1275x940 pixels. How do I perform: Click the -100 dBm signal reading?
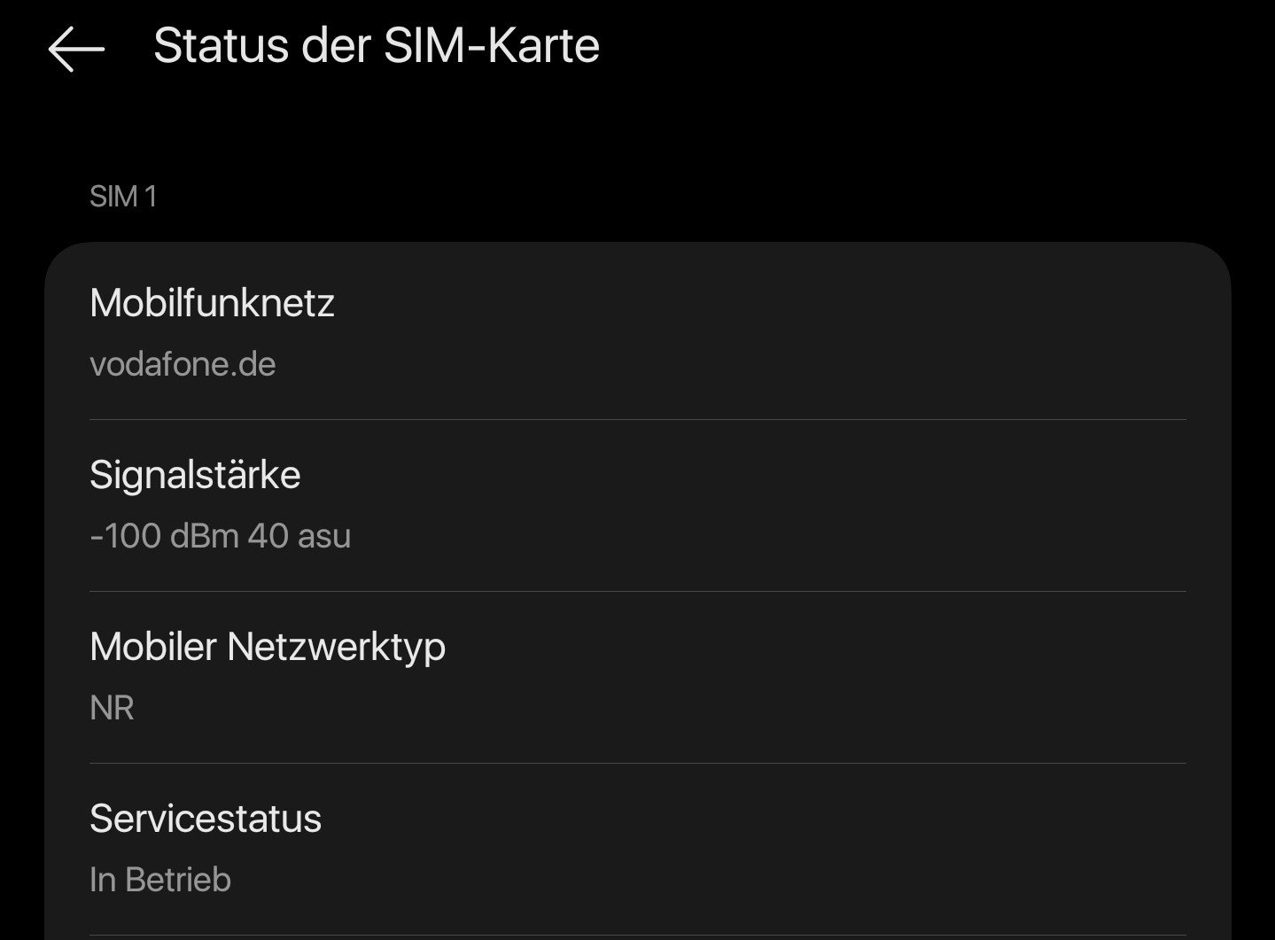(x=164, y=536)
